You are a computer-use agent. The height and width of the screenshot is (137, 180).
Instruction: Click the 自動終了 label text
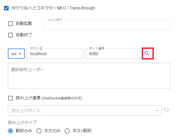24,35
